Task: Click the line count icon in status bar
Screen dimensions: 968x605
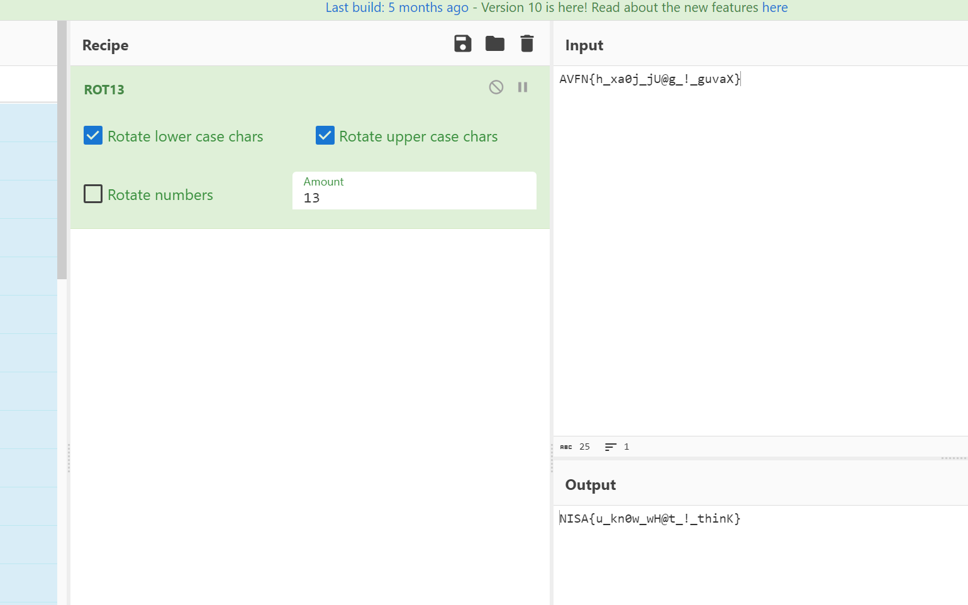Action: tap(610, 447)
